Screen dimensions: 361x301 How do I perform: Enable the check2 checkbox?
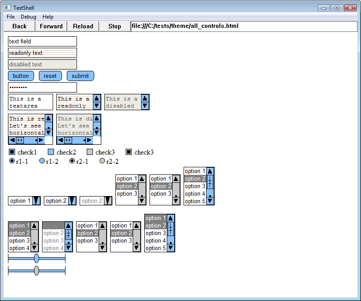coord(51,152)
